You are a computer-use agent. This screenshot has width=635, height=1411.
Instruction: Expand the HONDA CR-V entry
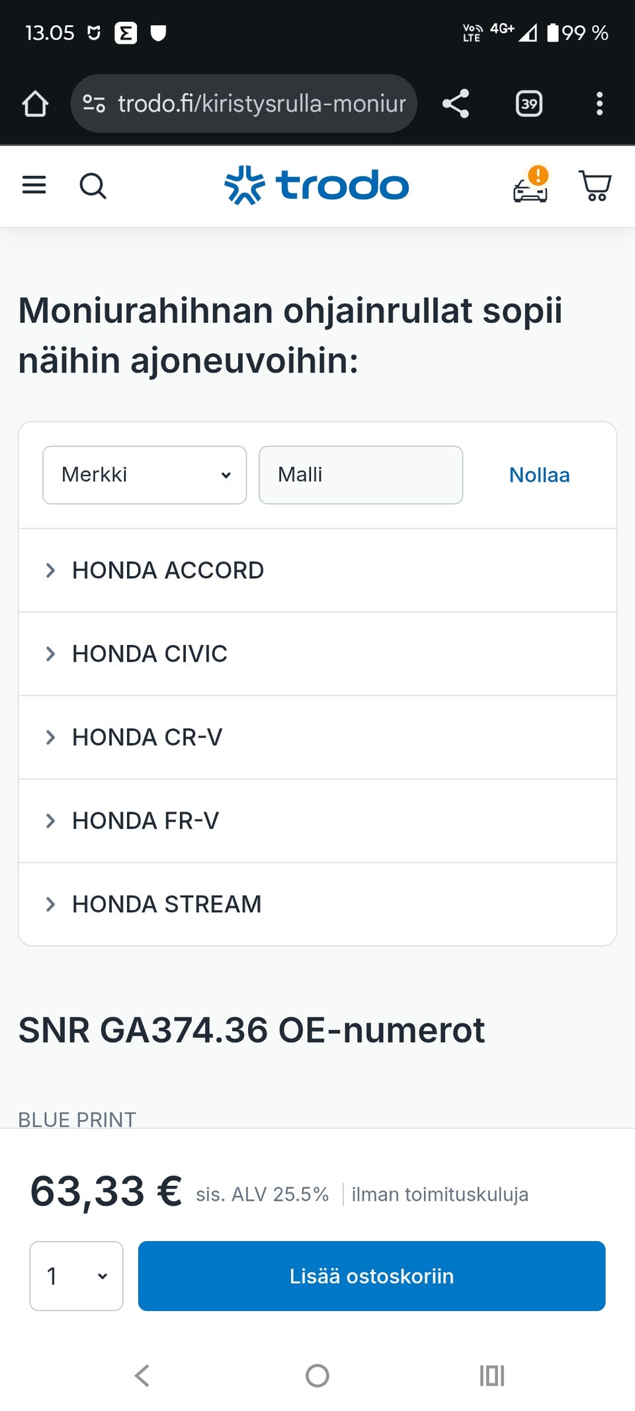point(147,737)
